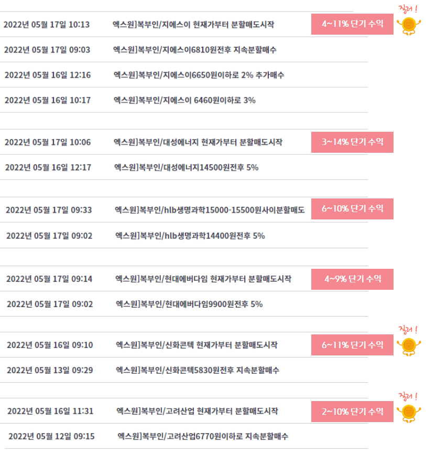
Task: Open the 대성에너지 현재가부터 분할매도시작 message
Action: pos(198,142)
